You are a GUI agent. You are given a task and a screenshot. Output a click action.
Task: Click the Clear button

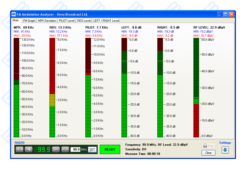[x=208, y=153]
